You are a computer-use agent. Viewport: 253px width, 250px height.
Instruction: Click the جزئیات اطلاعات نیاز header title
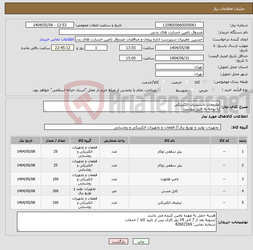point(229,9)
